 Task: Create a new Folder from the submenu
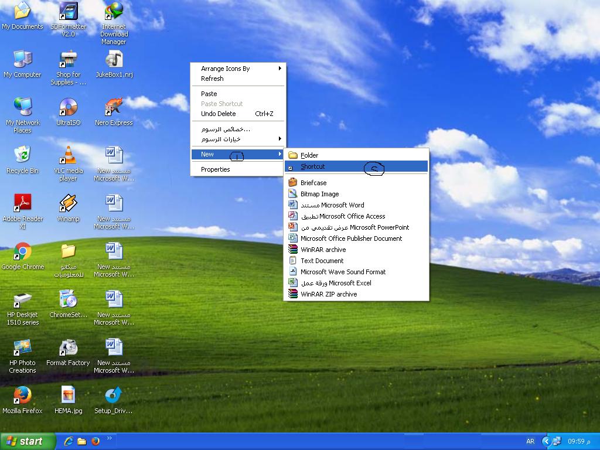356,155
